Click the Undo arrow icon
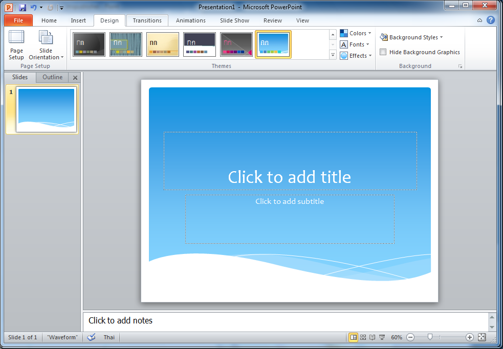Image resolution: width=503 pixels, height=349 pixels. 33,8
